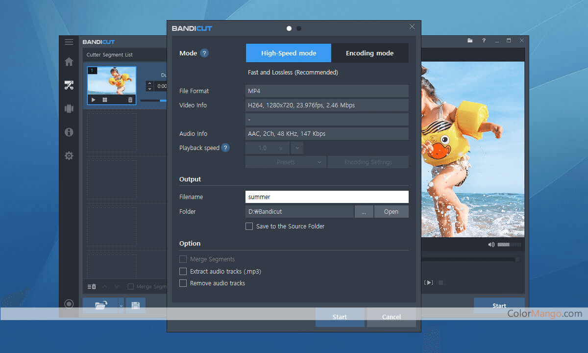Check Extract audio tracks (.mp3)

183,271
